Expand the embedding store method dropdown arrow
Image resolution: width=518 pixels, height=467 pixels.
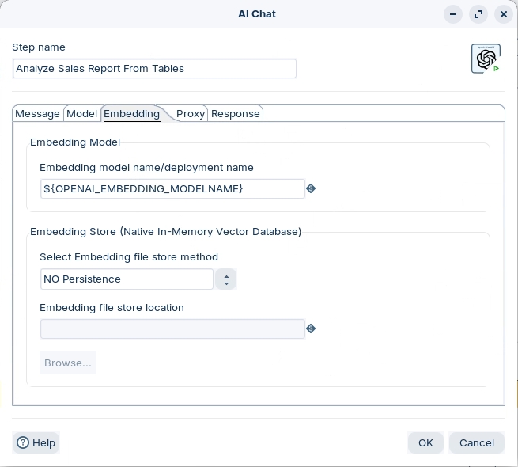pos(226,279)
